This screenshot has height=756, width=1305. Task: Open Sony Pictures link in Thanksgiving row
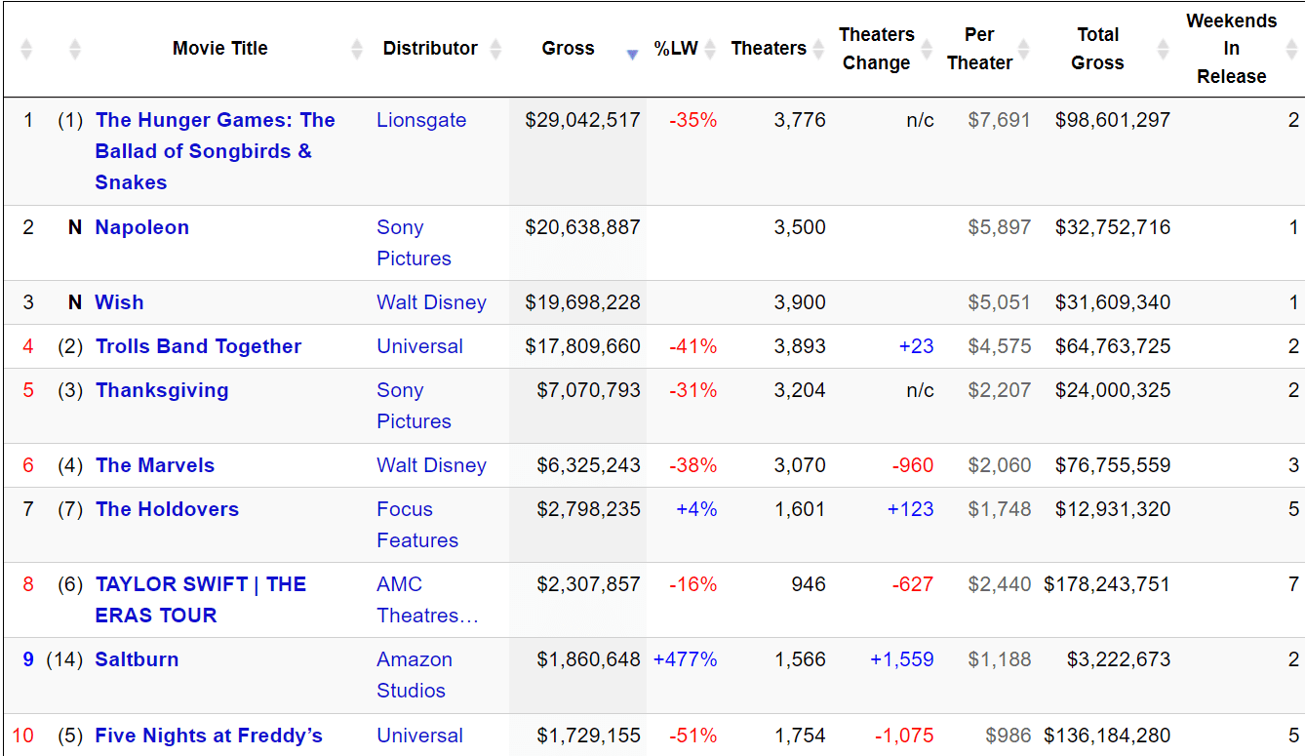pyautogui.click(x=414, y=406)
